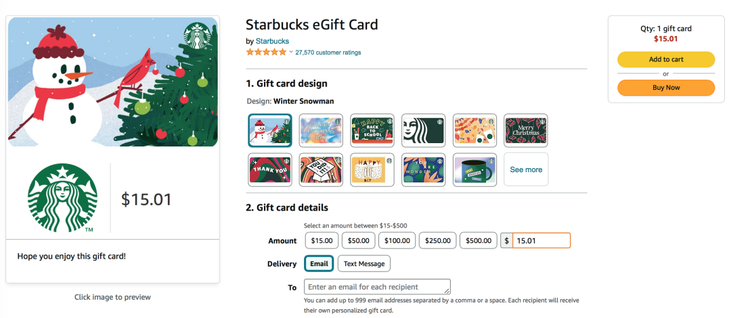Set amount to $15.00

[x=321, y=240]
